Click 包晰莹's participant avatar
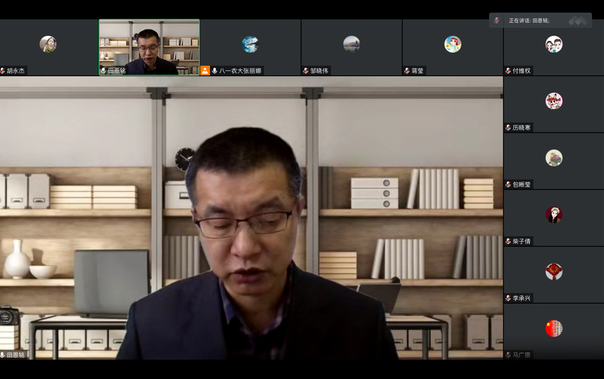This screenshot has width=604, height=379. tap(553, 158)
